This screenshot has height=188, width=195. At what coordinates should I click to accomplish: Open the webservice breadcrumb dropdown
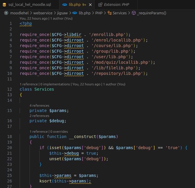[x=43, y=13]
